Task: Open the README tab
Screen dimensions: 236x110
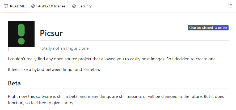Action: [x=14, y=6]
